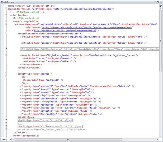Viewport: 163px width, 142px height.
Task: Click the Property Name="ContactID" line
Action: click(x=56, y=111)
